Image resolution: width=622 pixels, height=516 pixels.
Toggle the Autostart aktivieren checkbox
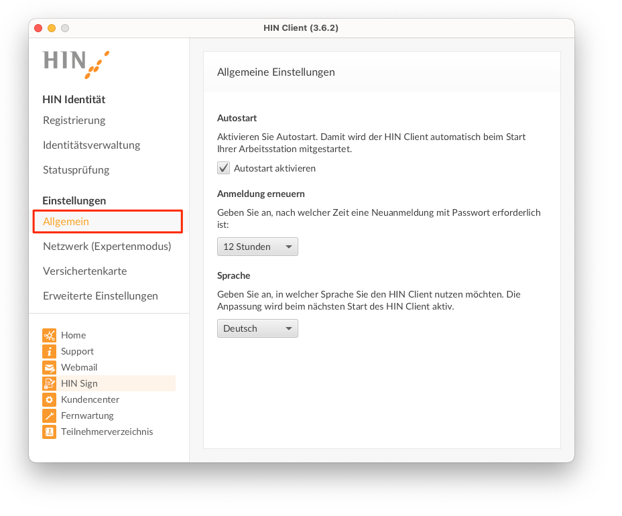tap(223, 168)
